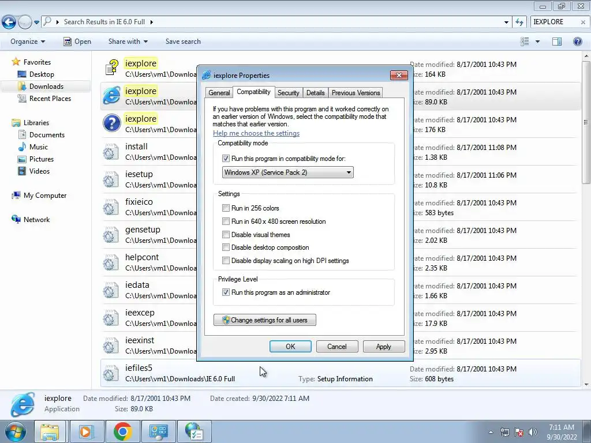
Task: Clear the IEXPLORE search text with X
Action: tap(583, 22)
